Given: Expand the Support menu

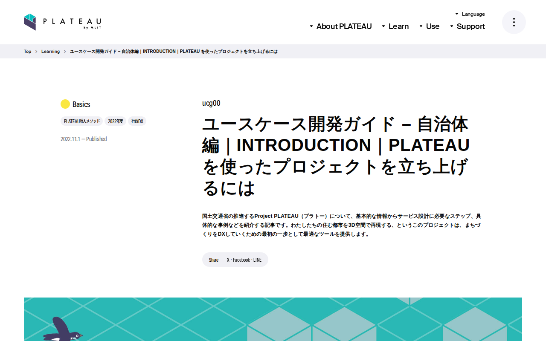Looking at the screenshot, I should click(x=468, y=26).
